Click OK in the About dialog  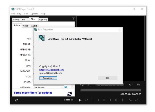108,78
